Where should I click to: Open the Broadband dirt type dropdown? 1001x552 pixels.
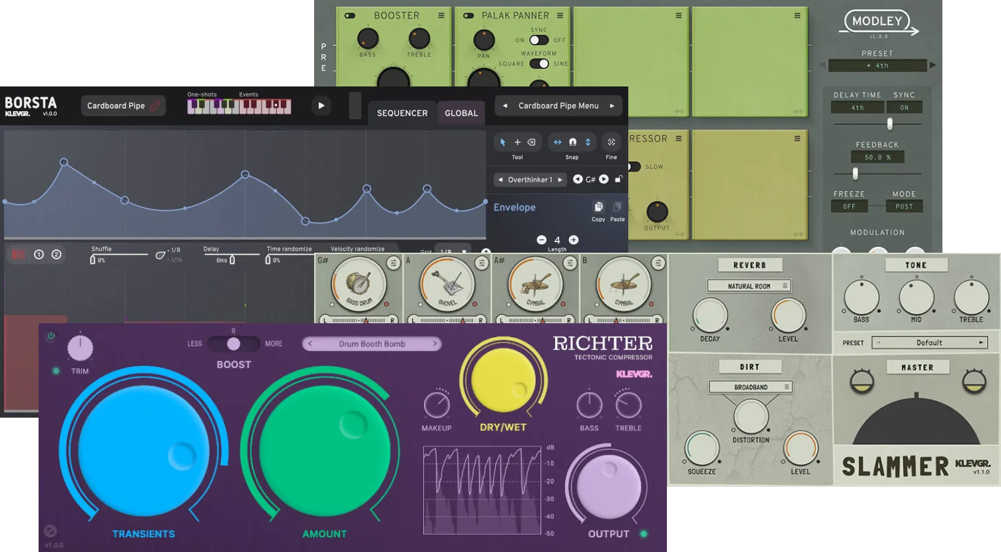[750, 387]
